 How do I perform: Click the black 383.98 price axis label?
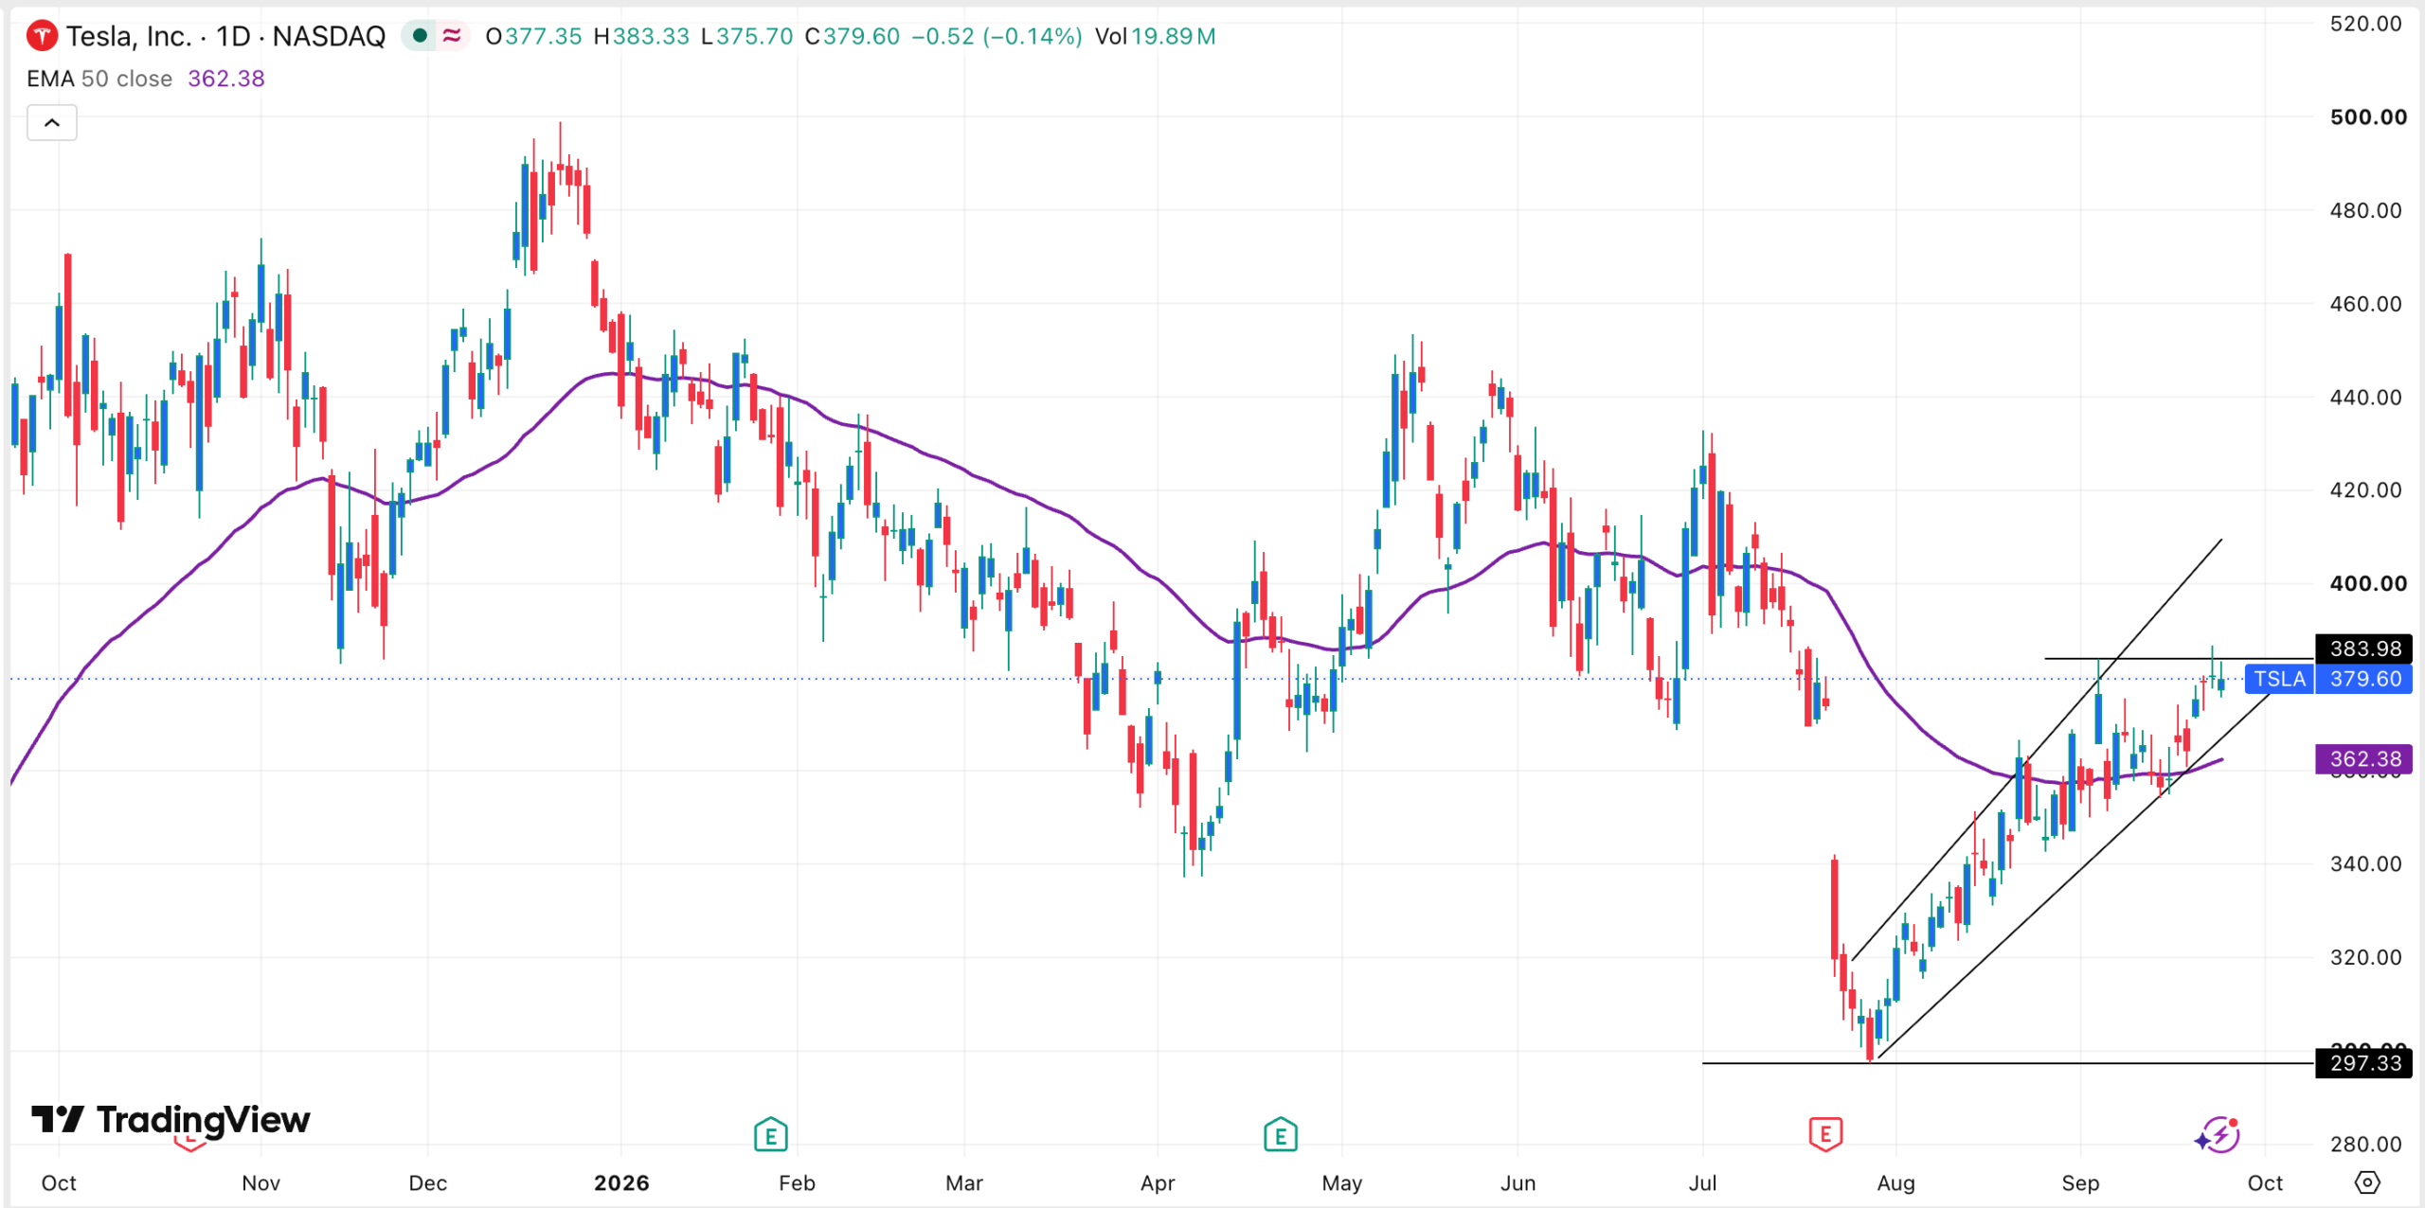click(x=2363, y=648)
